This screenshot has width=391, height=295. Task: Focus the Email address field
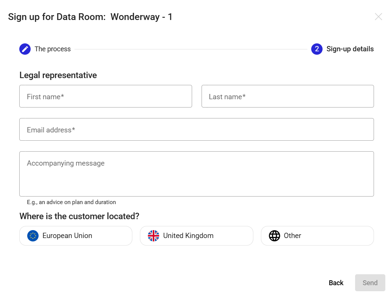click(197, 129)
